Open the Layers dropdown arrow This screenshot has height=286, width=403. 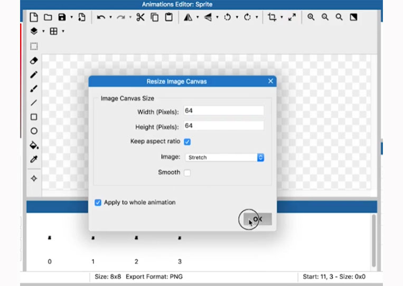point(43,31)
